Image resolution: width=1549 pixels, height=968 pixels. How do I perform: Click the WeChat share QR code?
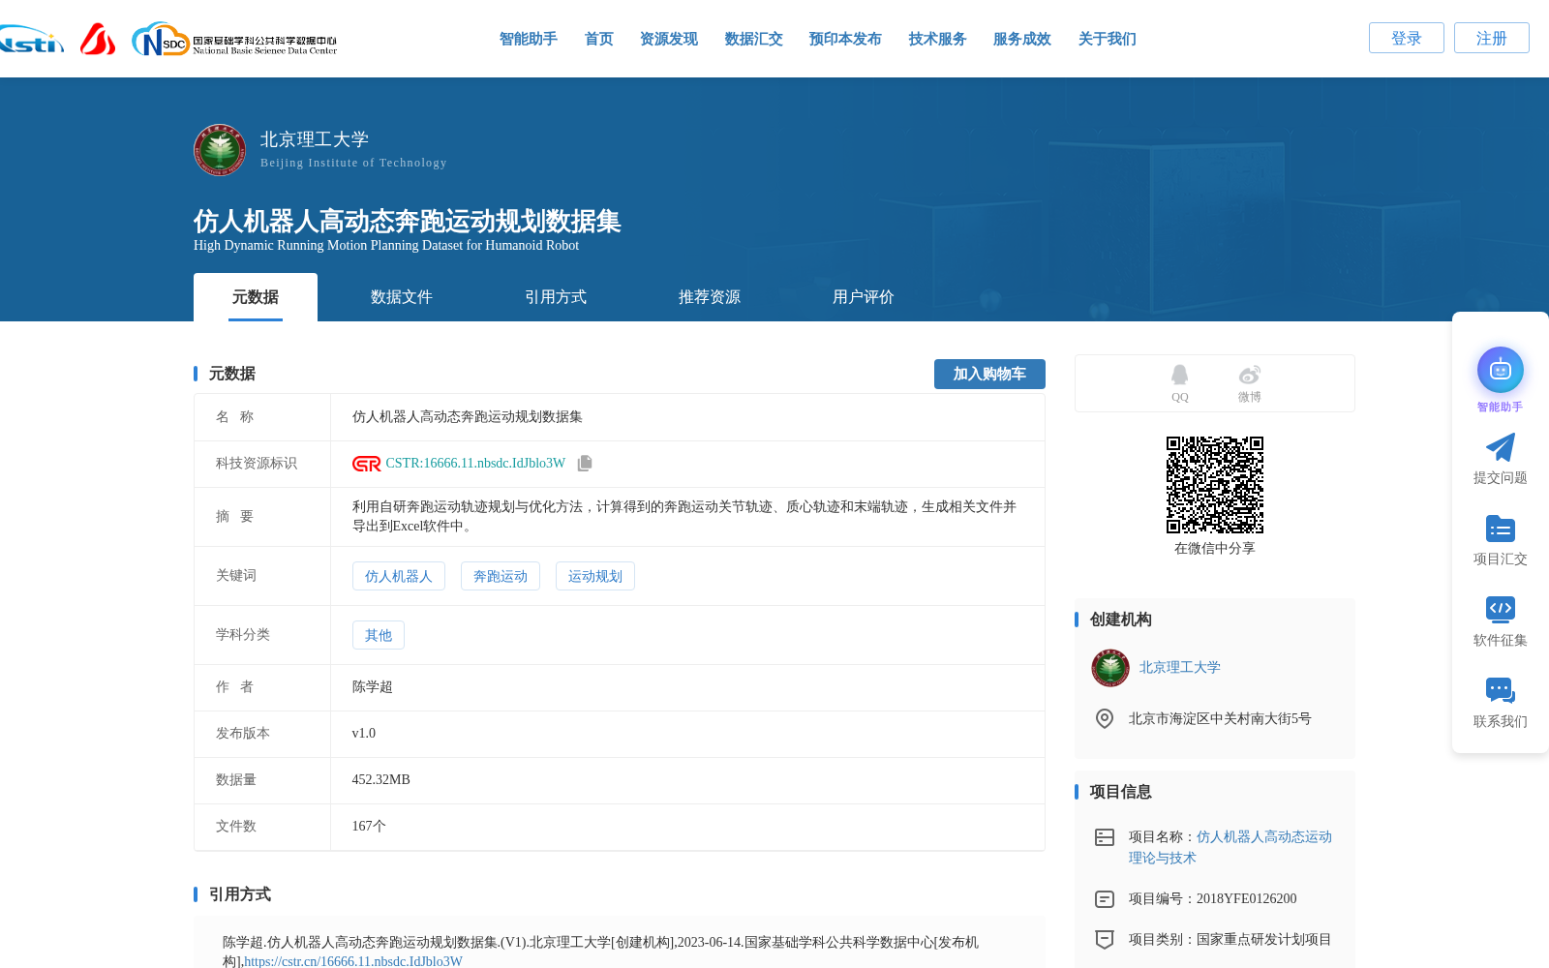coord(1215,485)
